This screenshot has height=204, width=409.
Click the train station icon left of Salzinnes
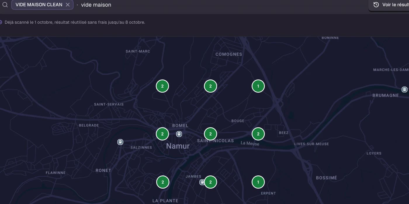coord(120,142)
